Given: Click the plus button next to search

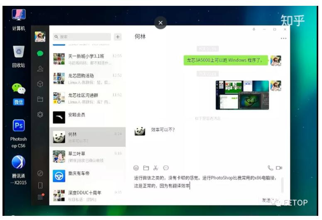Looking at the screenshot, I should [x=117, y=37].
